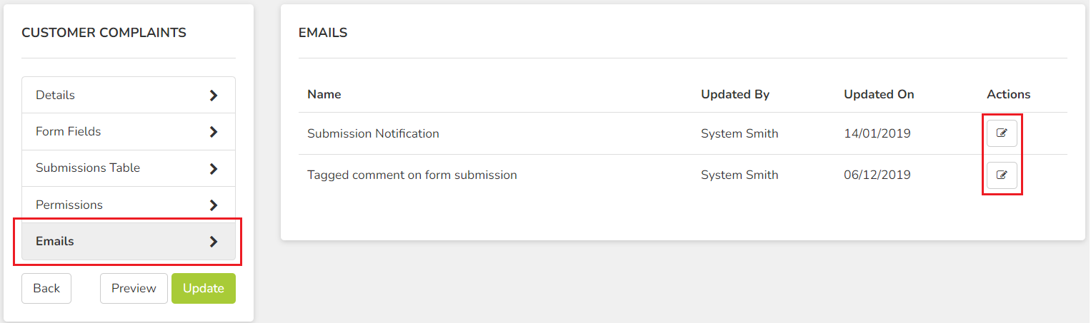The width and height of the screenshot is (1091, 323).
Task: Select the Form Fields menu item
Action: click(x=129, y=132)
